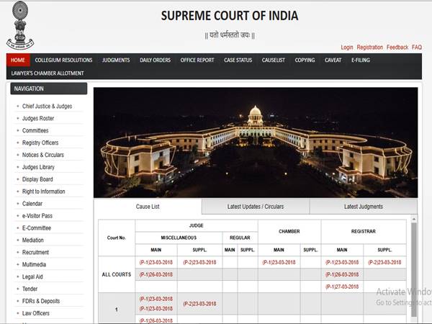Viewport: 432px width, 324px height.
Task: Open Registrar Main (P-1)27-03-2018 link
Action: click(342, 287)
